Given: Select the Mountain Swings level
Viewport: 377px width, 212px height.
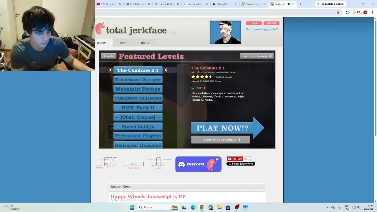Looking at the screenshot, I should 138,89.
